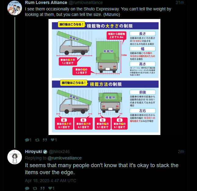Image resolution: width=197 pixels, height=191 pixels.
Task: Click the Rum Lovers Alliance display name
Action: tap(46, 2)
